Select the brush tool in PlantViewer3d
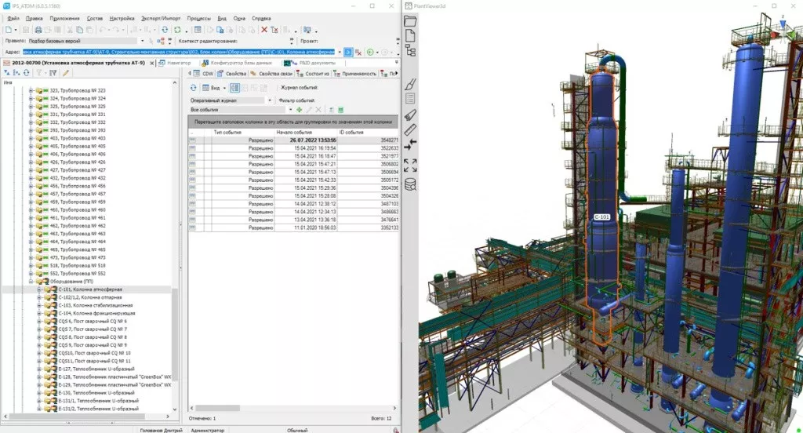 coord(410,84)
